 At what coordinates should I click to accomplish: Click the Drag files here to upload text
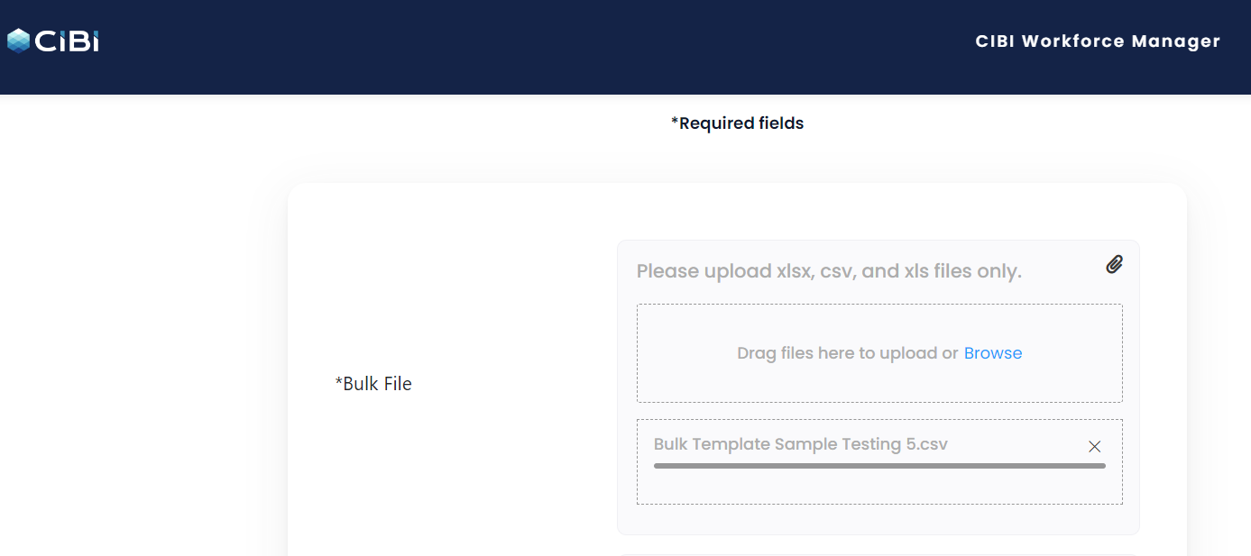848,353
